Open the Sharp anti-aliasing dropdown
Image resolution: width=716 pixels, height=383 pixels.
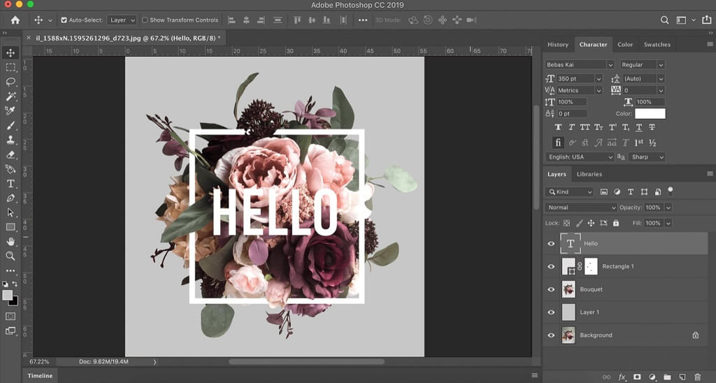point(646,157)
